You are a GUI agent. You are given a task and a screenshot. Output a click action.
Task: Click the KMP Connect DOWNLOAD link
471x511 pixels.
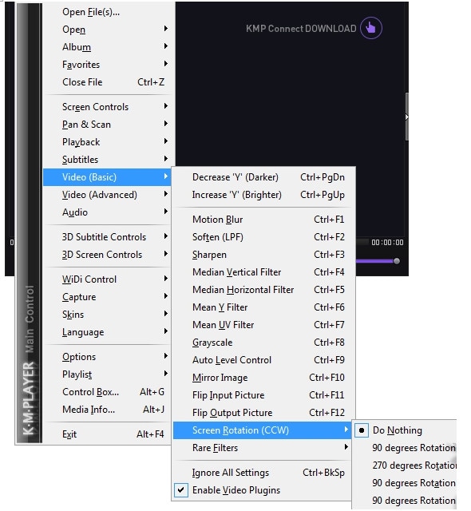(301, 29)
